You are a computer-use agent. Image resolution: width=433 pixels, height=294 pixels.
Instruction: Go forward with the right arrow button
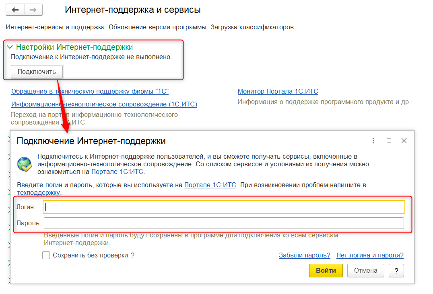click(x=33, y=10)
